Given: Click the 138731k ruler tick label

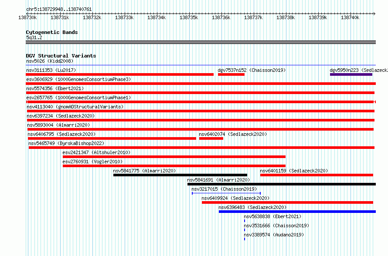Looking at the screenshot, I should click(60, 17).
